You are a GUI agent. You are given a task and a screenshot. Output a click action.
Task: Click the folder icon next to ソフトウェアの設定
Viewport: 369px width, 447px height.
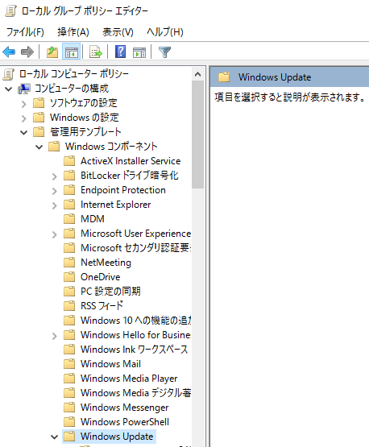[39, 103]
